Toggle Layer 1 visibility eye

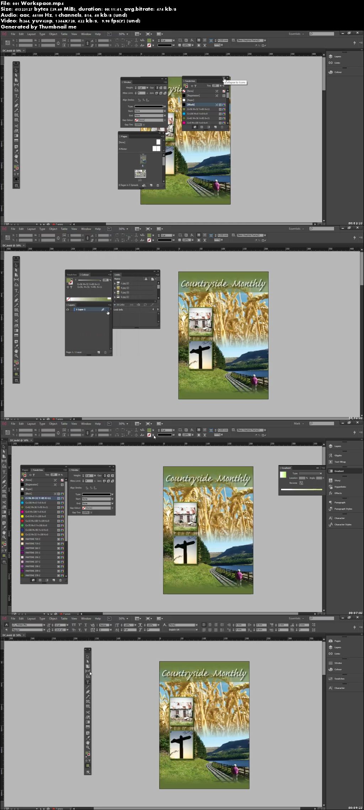(68, 310)
